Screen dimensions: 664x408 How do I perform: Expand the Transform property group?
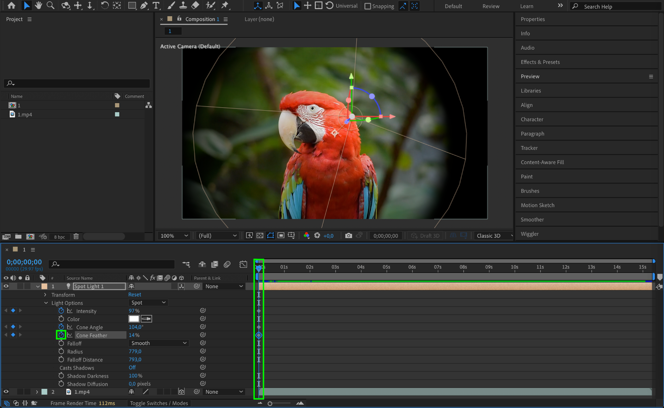coord(45,295)
